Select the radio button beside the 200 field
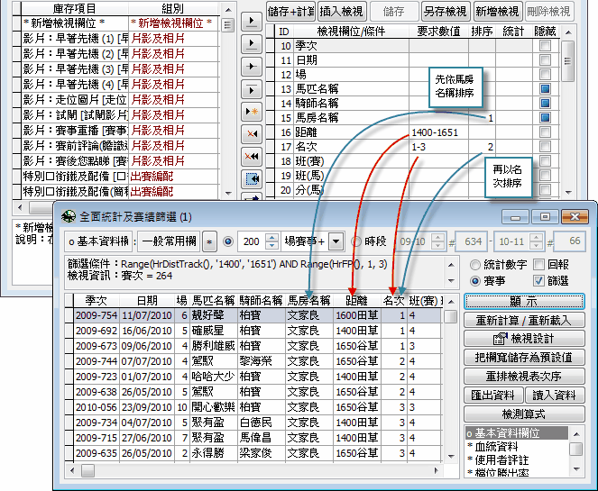 pos(228,241)
